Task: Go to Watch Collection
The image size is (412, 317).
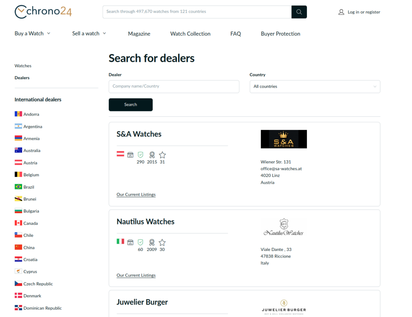Action: pyautogui.click(x=190, y=34)
